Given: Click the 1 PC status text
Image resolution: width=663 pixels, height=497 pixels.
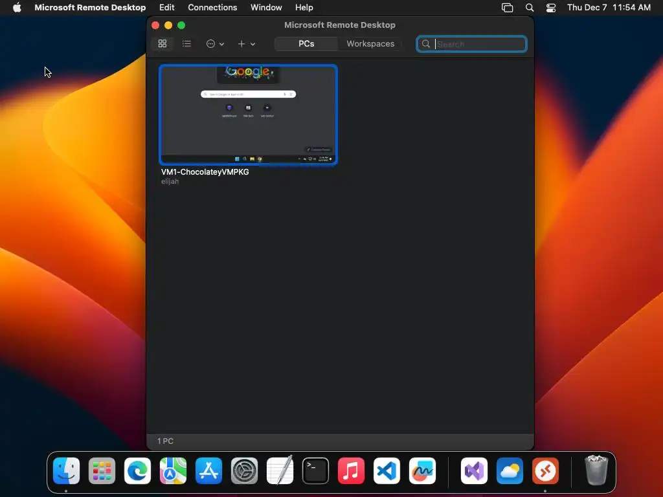Looking at the screenshot, I should coord(165,441).
